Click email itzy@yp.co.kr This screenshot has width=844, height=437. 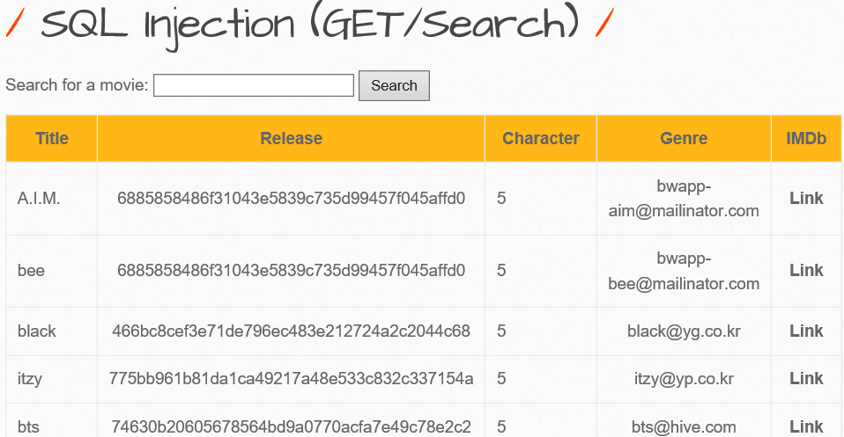pos(685,379)
